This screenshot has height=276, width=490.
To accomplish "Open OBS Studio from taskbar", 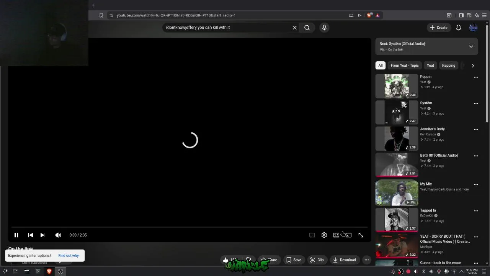I will point(60,271).
